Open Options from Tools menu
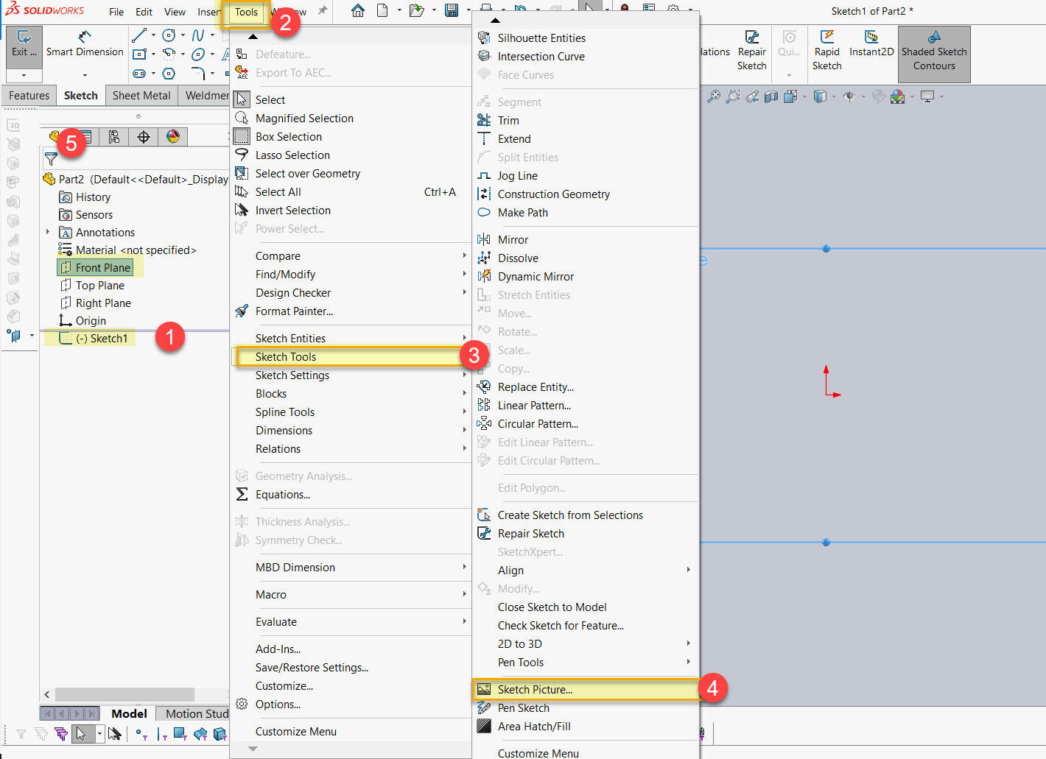 coord(278,705)
